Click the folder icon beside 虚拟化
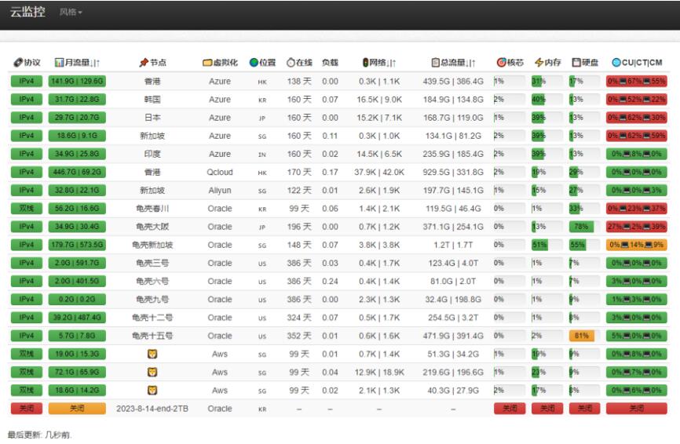This screenshot has height=444, width=680. click(x=207, y=63)
